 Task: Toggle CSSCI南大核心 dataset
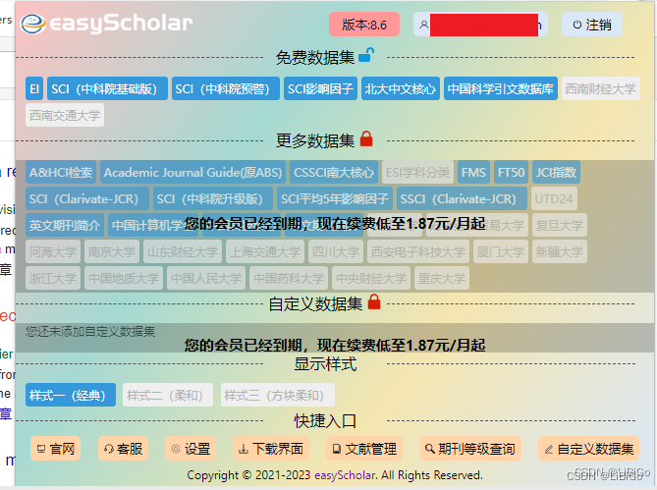pos(334,172)
